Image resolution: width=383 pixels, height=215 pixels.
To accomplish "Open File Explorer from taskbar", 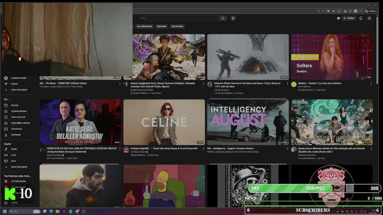I will (x=57, y=211).
